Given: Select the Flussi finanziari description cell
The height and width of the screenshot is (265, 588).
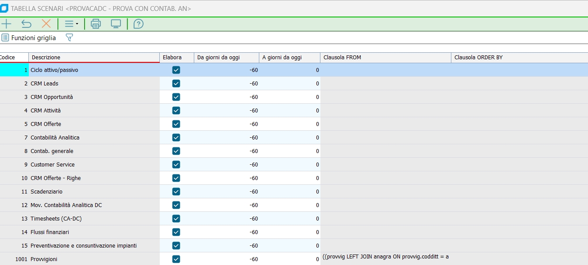Looking at the screenshot, I should click(94, 232).
